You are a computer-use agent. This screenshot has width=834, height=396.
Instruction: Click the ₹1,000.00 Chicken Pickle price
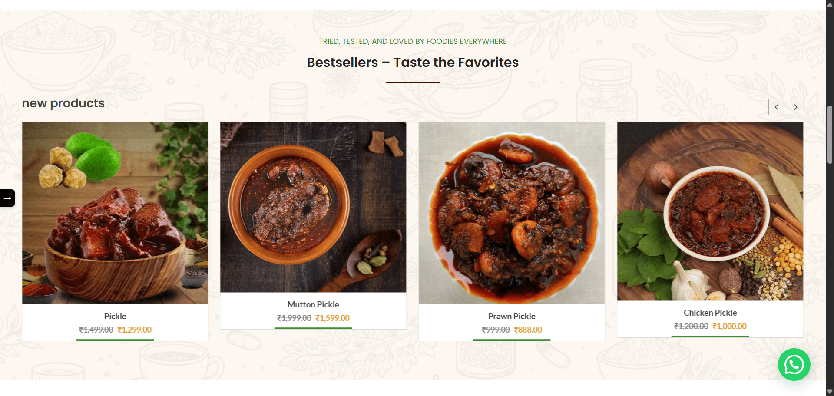[x=730, y=326]
